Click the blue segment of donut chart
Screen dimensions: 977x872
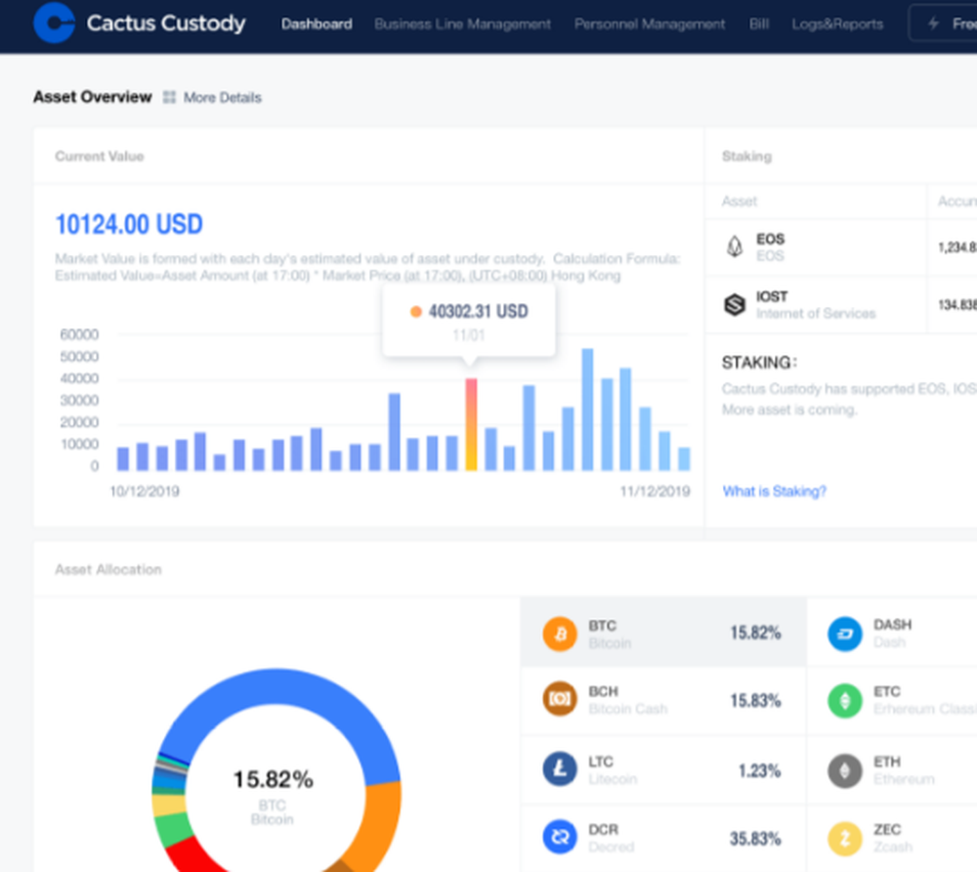click(280, 687)
